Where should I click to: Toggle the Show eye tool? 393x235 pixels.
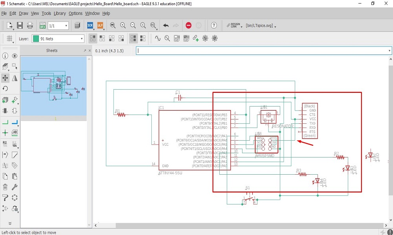point(15,56)
